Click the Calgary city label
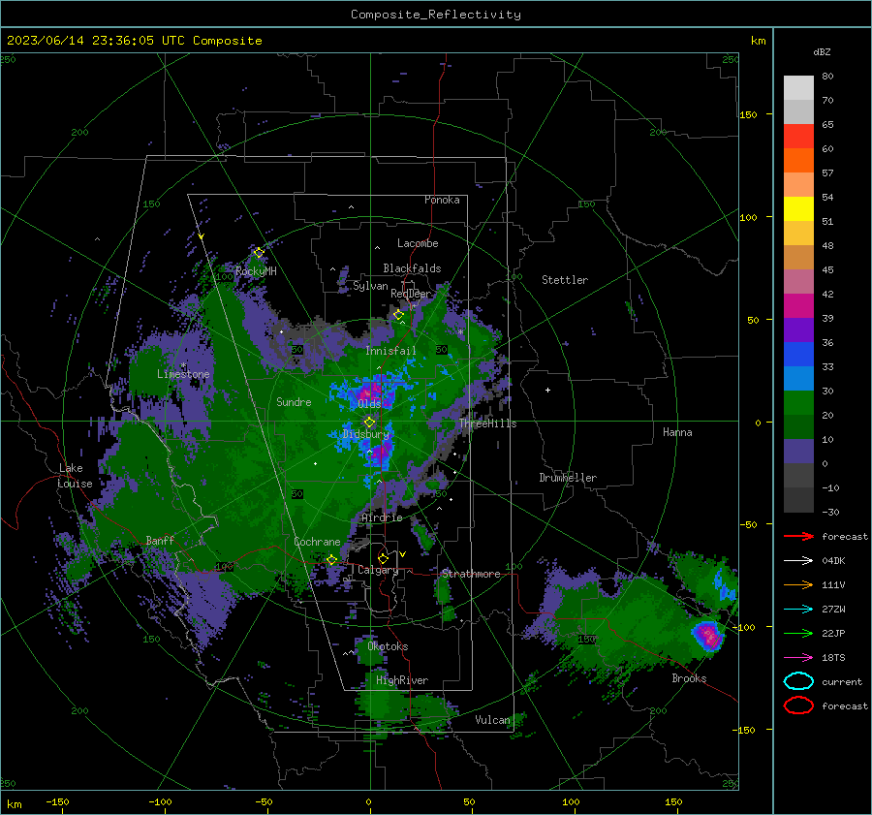The width and height of the screenshot is (872, 815). click(x=378, y=570)
